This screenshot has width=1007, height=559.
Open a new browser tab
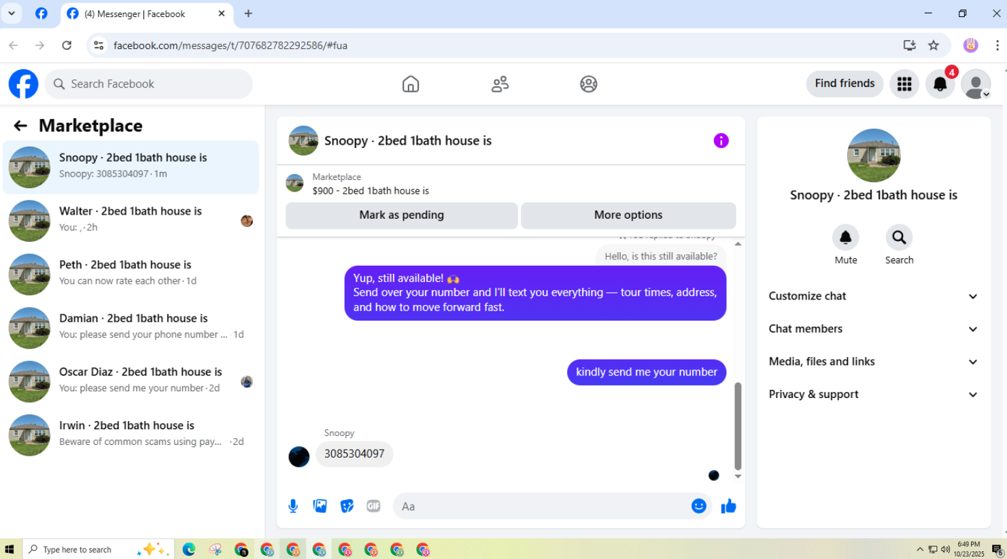point(248,14)
